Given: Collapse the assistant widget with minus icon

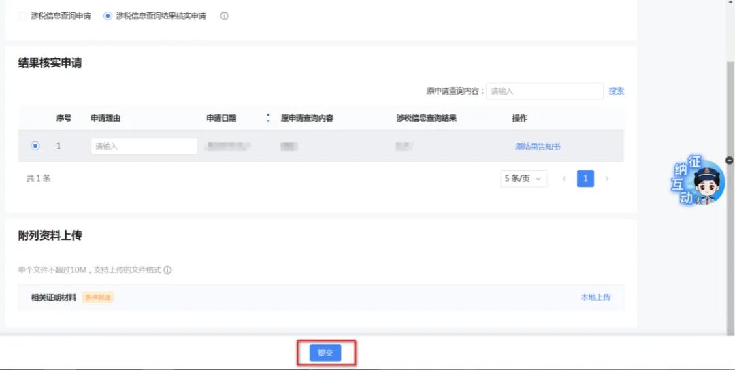Looking at the screenshot, I should [730, 160].
